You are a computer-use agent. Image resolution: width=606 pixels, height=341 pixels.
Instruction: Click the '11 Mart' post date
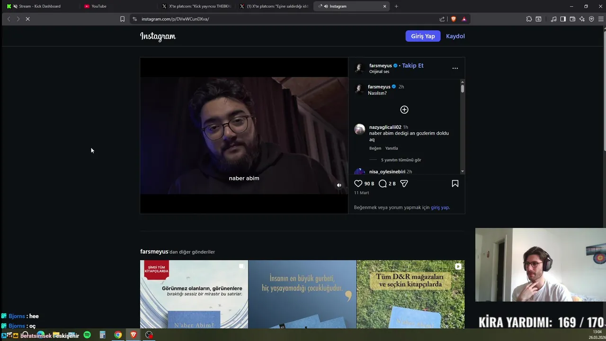pyautogui.click(x=361, y=193)
